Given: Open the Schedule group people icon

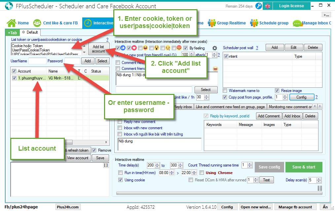Looking at the screenshot, I should [254, 23].
